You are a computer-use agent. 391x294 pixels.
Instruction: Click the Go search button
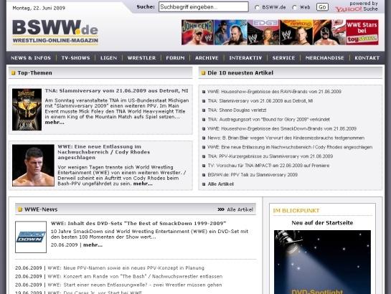pos(322,7)
